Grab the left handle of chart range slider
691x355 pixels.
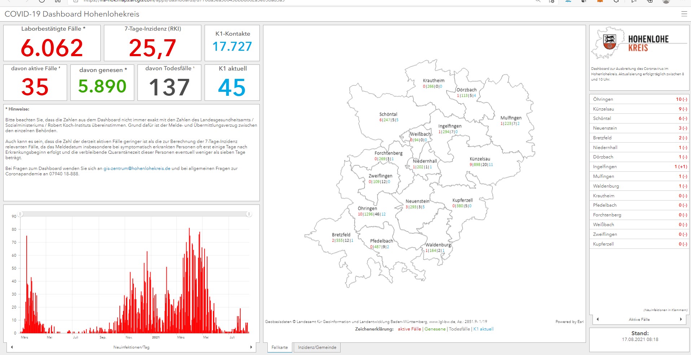click(21, 214)
